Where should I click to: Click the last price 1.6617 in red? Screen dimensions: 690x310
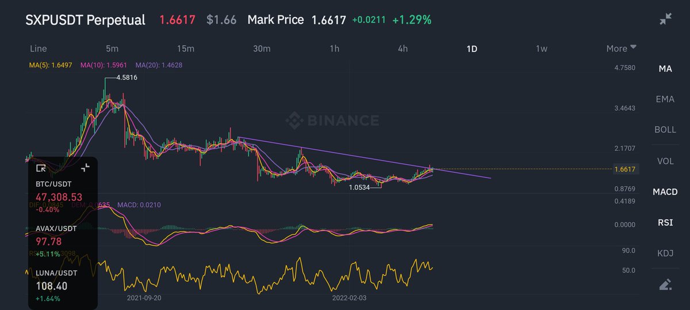click(177, 20)
